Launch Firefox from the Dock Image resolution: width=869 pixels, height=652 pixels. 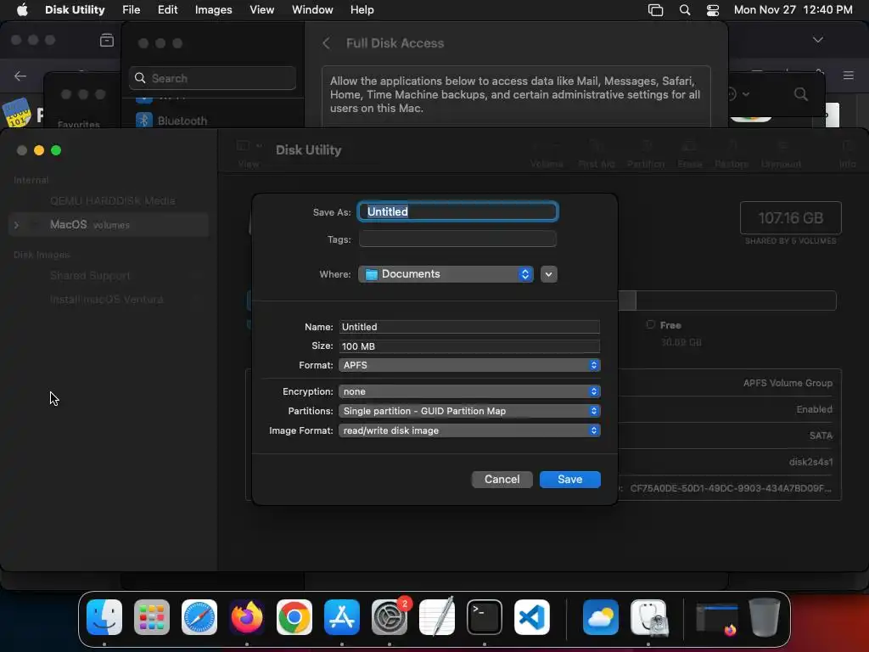[x=247, y=617]
